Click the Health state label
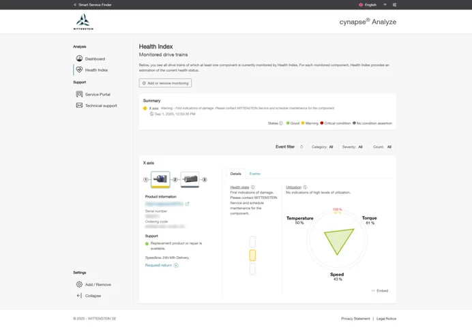The height and width of the screenshot is (327, 472). coord(239,187)
